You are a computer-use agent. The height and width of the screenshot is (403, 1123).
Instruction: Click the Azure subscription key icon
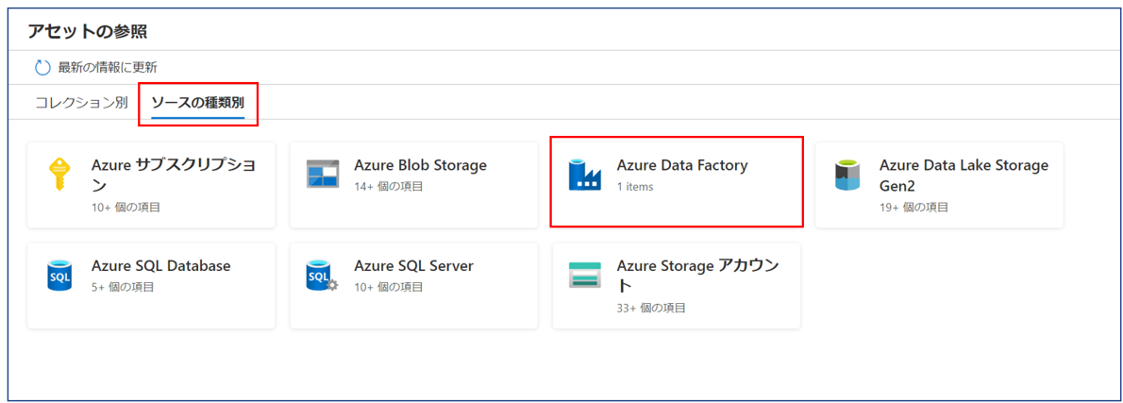[x=59, y=176]
